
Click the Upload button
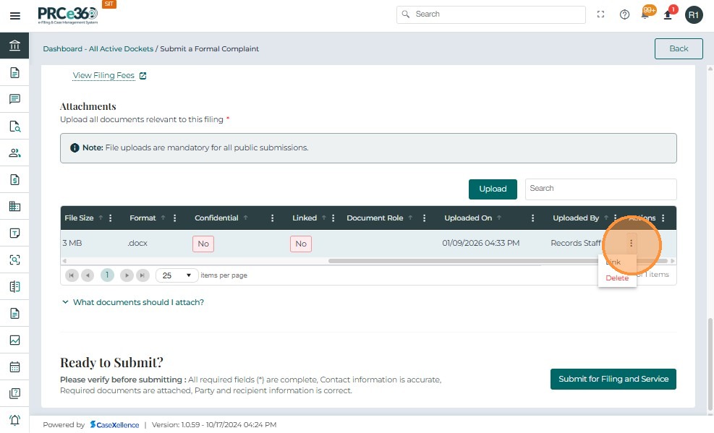tap(493, 189)
